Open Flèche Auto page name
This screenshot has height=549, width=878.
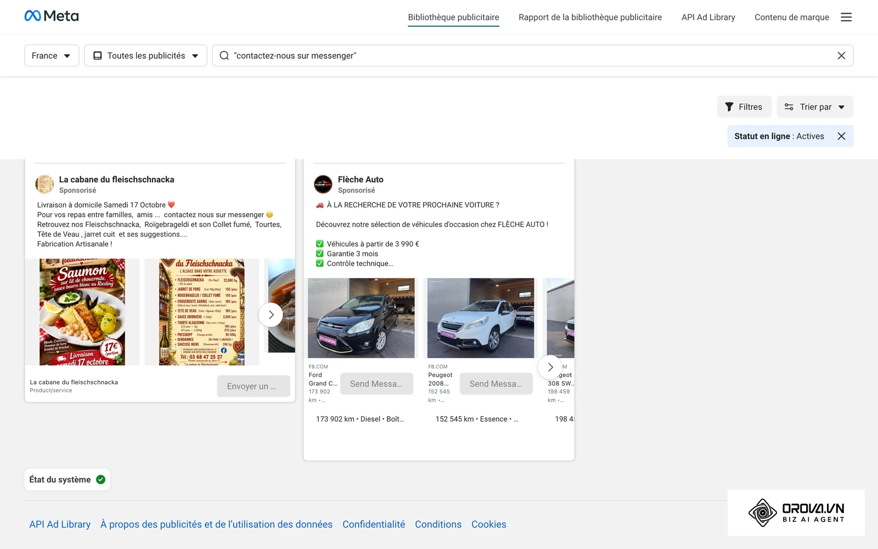click(x=361, y=180)
